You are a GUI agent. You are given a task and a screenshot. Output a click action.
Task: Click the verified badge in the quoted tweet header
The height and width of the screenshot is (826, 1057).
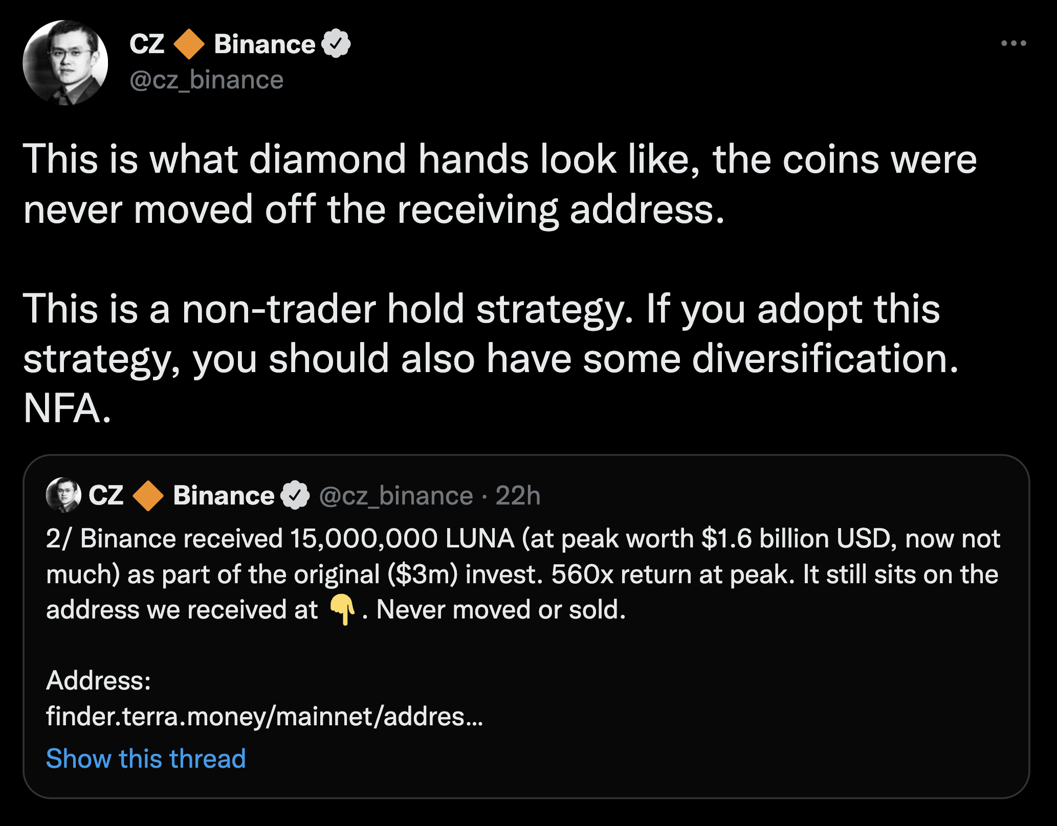tap(294, 495)
